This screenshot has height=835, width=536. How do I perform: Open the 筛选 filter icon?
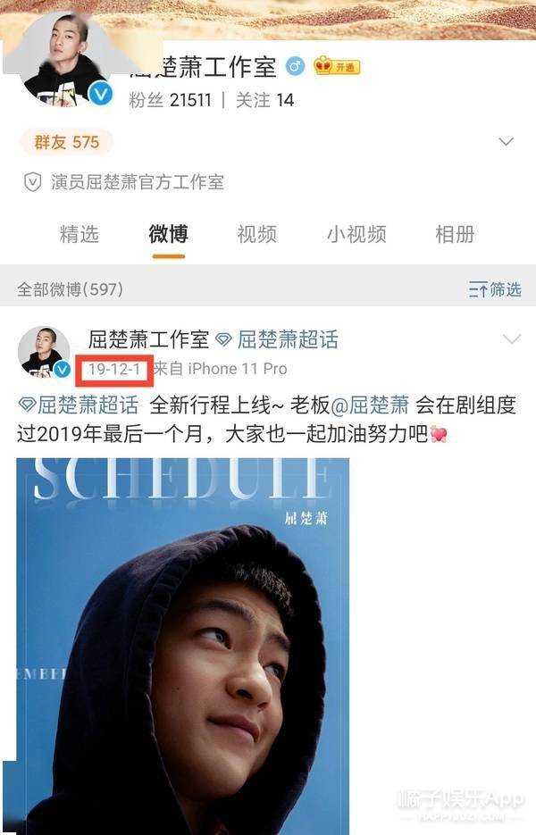[478, 290]
